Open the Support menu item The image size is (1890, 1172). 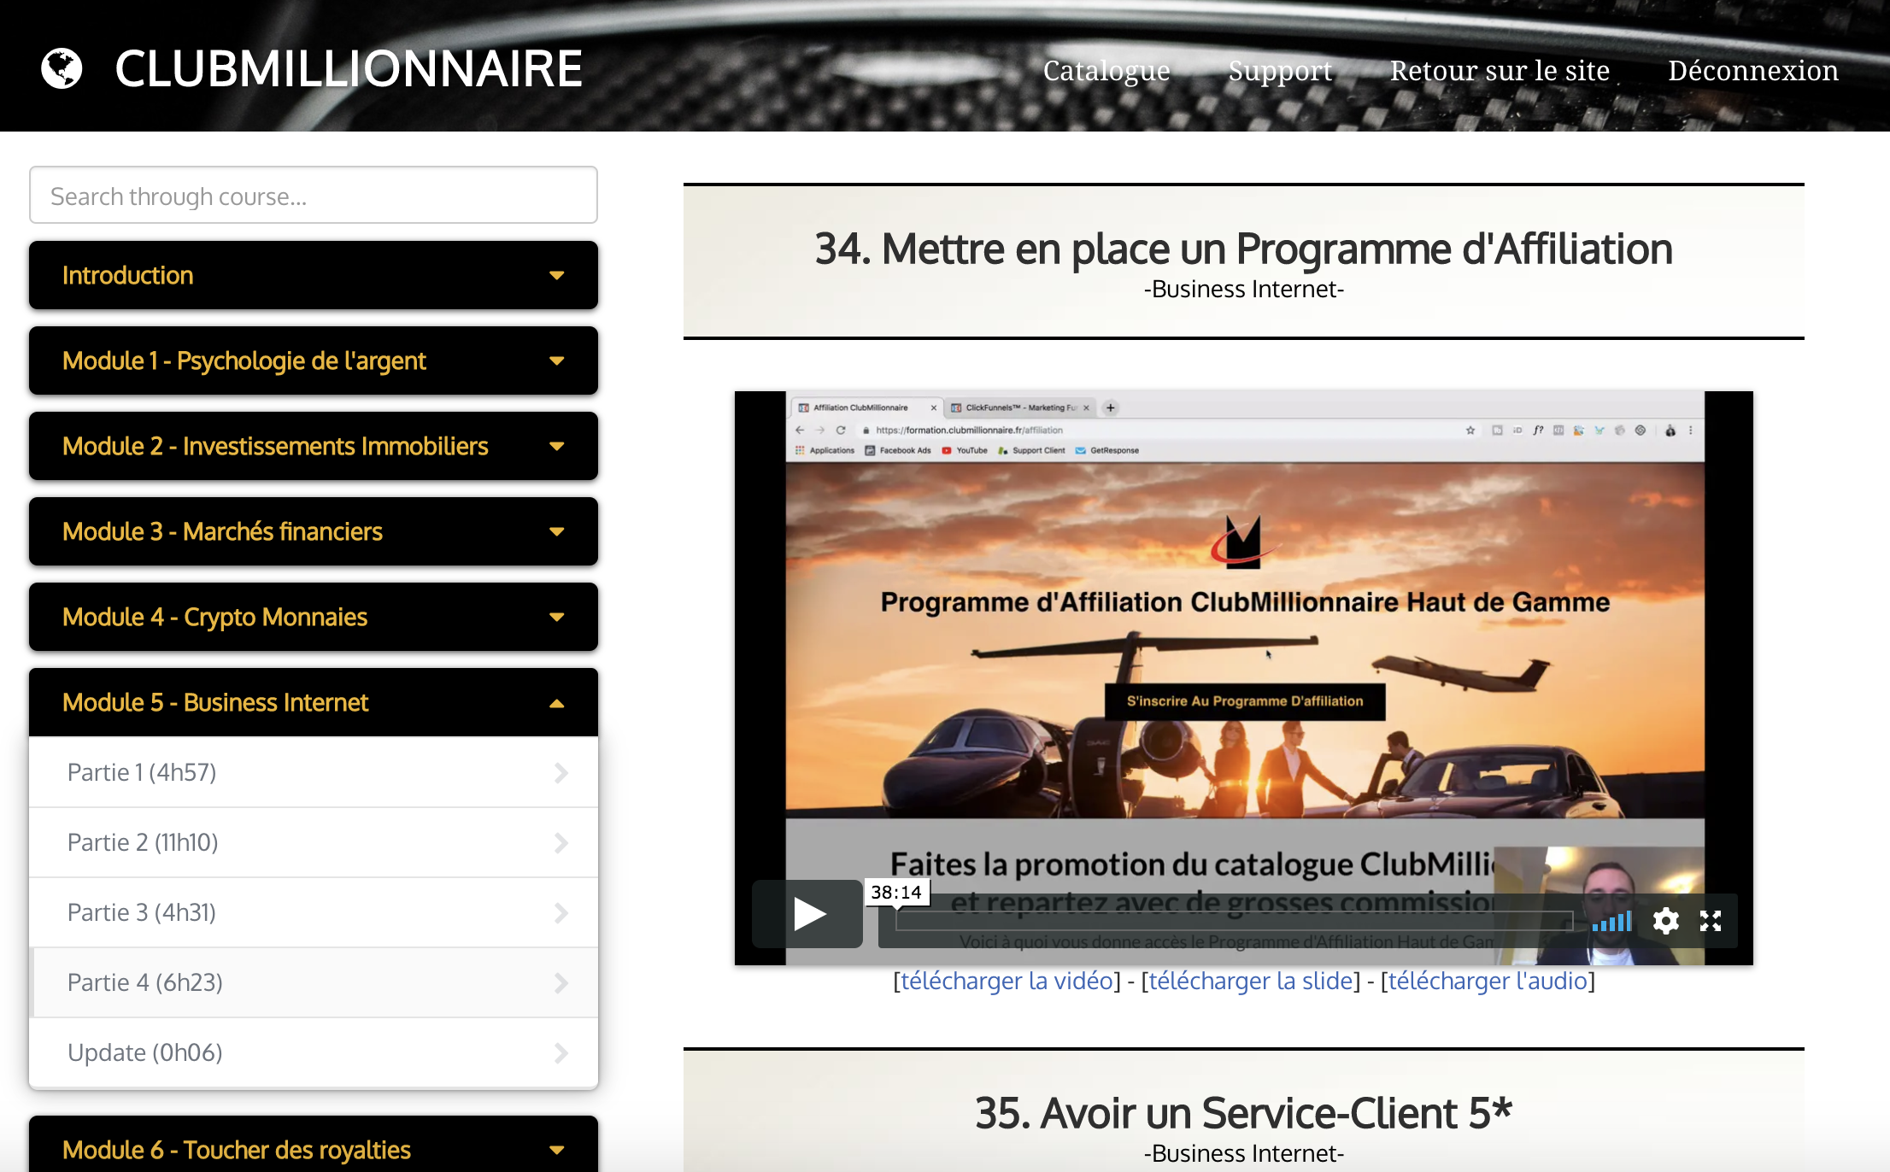[1280, 70]
